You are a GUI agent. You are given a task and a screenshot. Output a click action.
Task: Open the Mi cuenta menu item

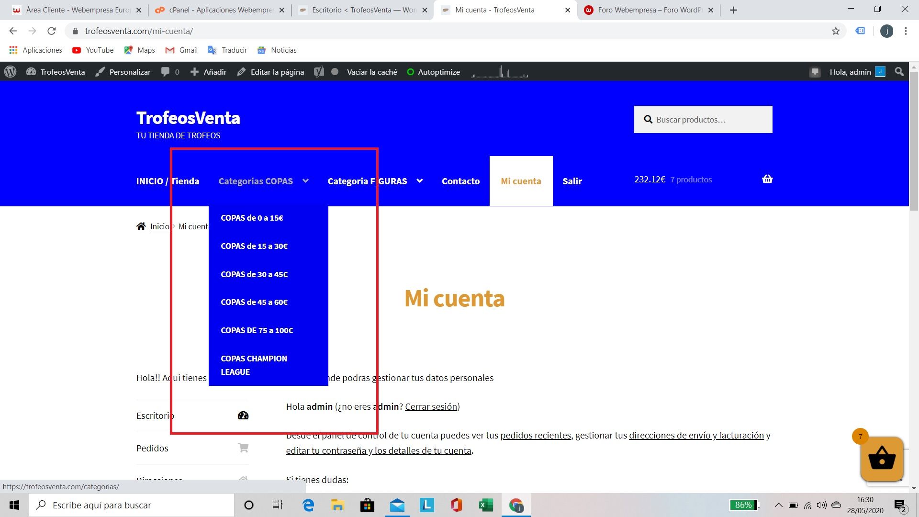(x=521, y=181)
